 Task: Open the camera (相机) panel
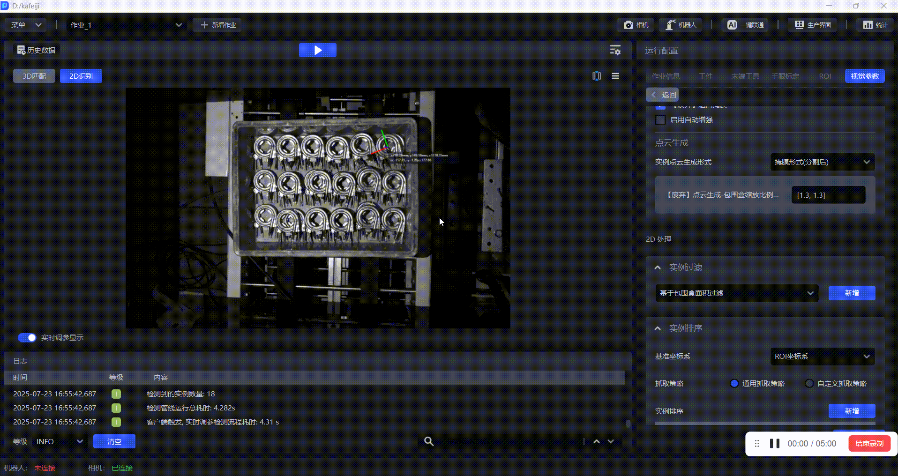636,25
